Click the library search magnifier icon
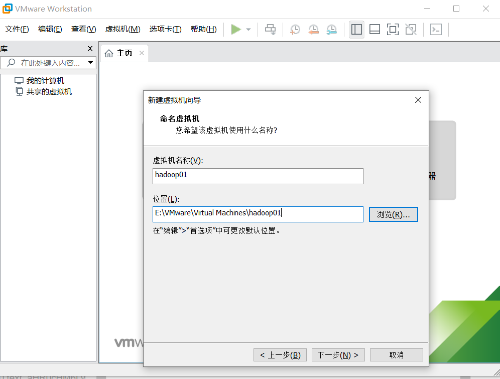This screenshot has height=379, width=500. tap(11, 62)
